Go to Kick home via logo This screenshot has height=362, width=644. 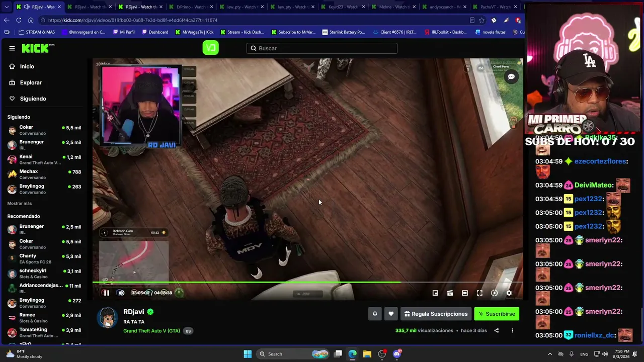click(x=38, y=48)
